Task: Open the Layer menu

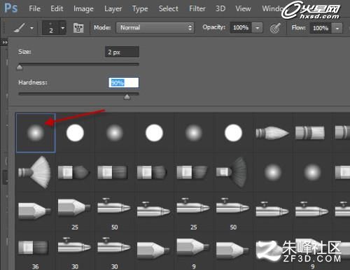Action: click(x=113, y=9)
